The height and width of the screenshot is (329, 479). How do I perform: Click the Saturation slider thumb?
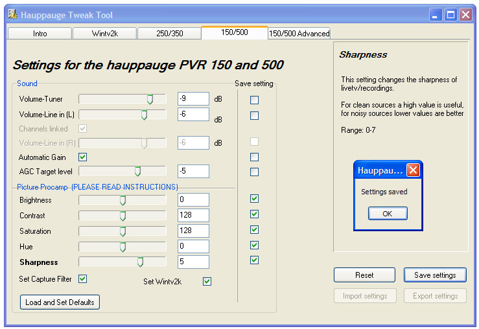click(123, 231)
